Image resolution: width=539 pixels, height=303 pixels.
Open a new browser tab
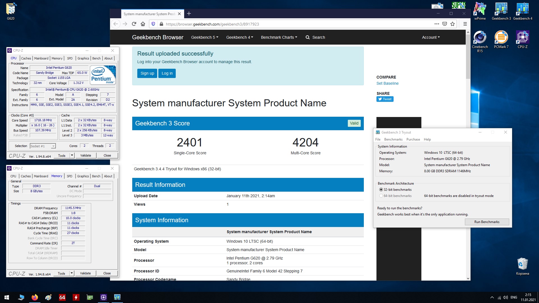pyautogui.click(x=189, y=13)
